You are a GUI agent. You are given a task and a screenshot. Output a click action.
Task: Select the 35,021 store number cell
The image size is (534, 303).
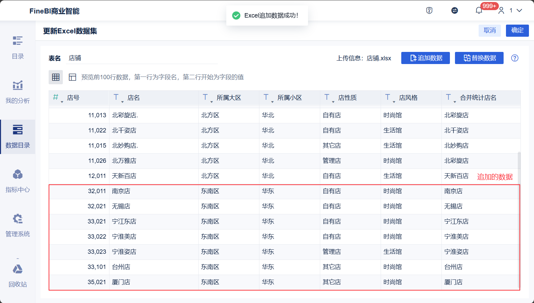coord(79,282)
